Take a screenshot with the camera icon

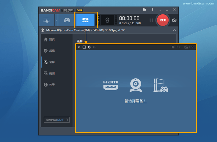coord(174,20)
